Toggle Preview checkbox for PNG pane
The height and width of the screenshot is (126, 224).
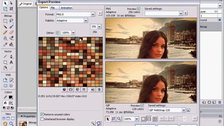click(x=139, y=9)
